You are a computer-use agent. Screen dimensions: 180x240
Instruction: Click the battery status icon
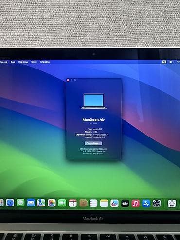172,62
